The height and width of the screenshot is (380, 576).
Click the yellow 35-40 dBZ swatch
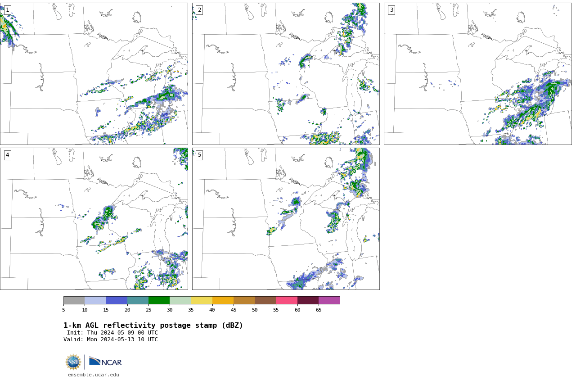202,300
